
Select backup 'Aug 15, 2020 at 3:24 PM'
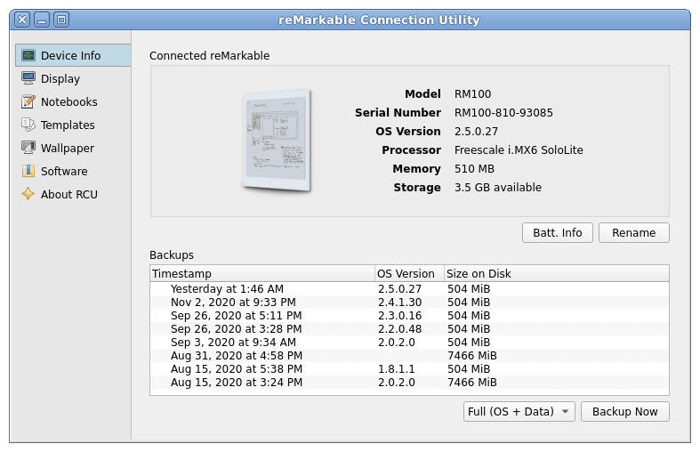(409, 383)
